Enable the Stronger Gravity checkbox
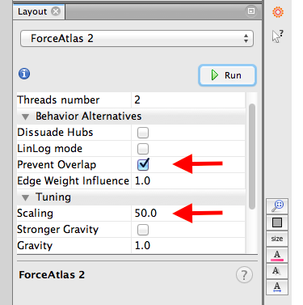Viewport: 303px width, 305px height. point(143,230)
